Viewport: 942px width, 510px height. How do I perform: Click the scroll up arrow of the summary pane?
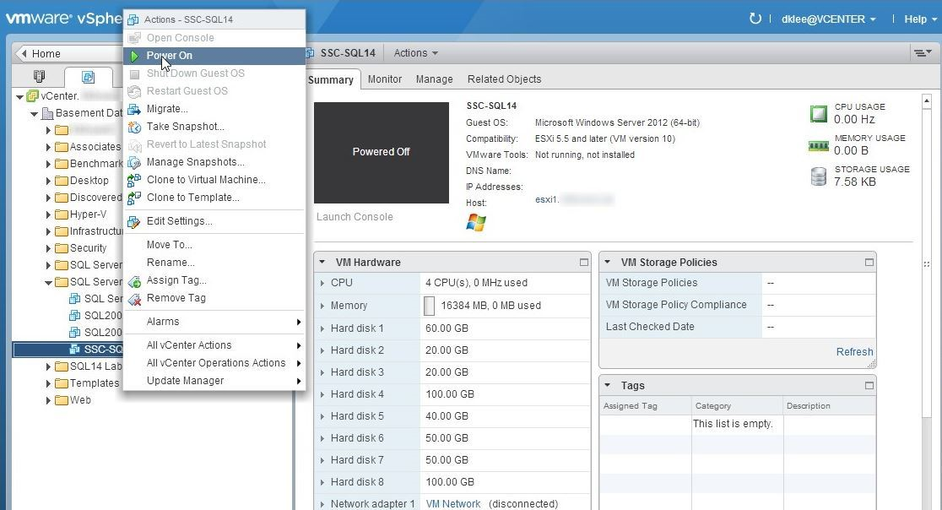point(926,100)
